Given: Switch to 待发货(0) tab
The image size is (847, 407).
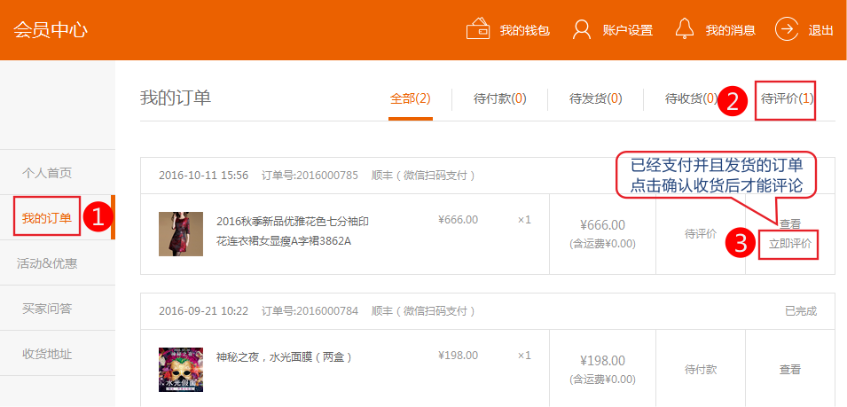Looking at the screenshot, I should pyautogui.click(x=595, y=98).
